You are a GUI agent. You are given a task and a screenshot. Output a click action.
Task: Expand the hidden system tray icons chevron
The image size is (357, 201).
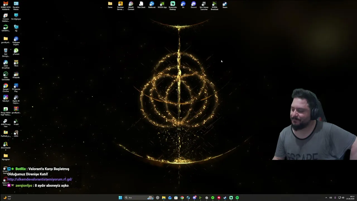[x=326, y=198]
